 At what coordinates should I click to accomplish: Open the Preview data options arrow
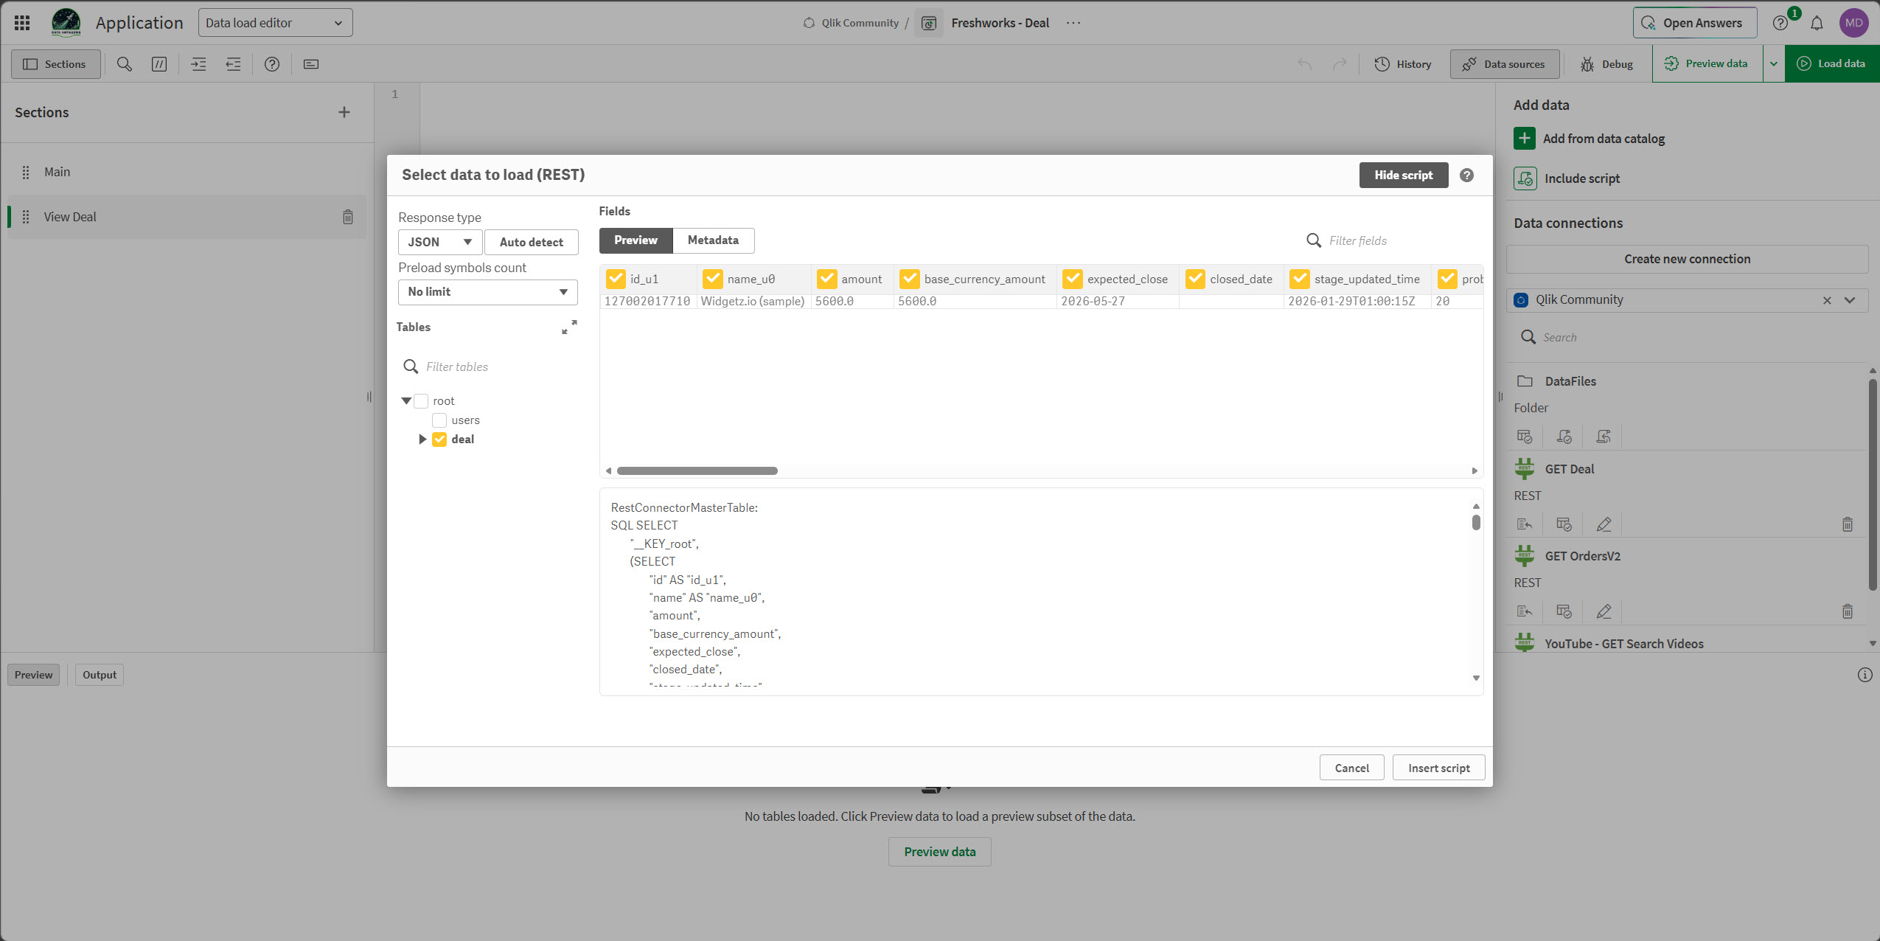[1774, 64]
